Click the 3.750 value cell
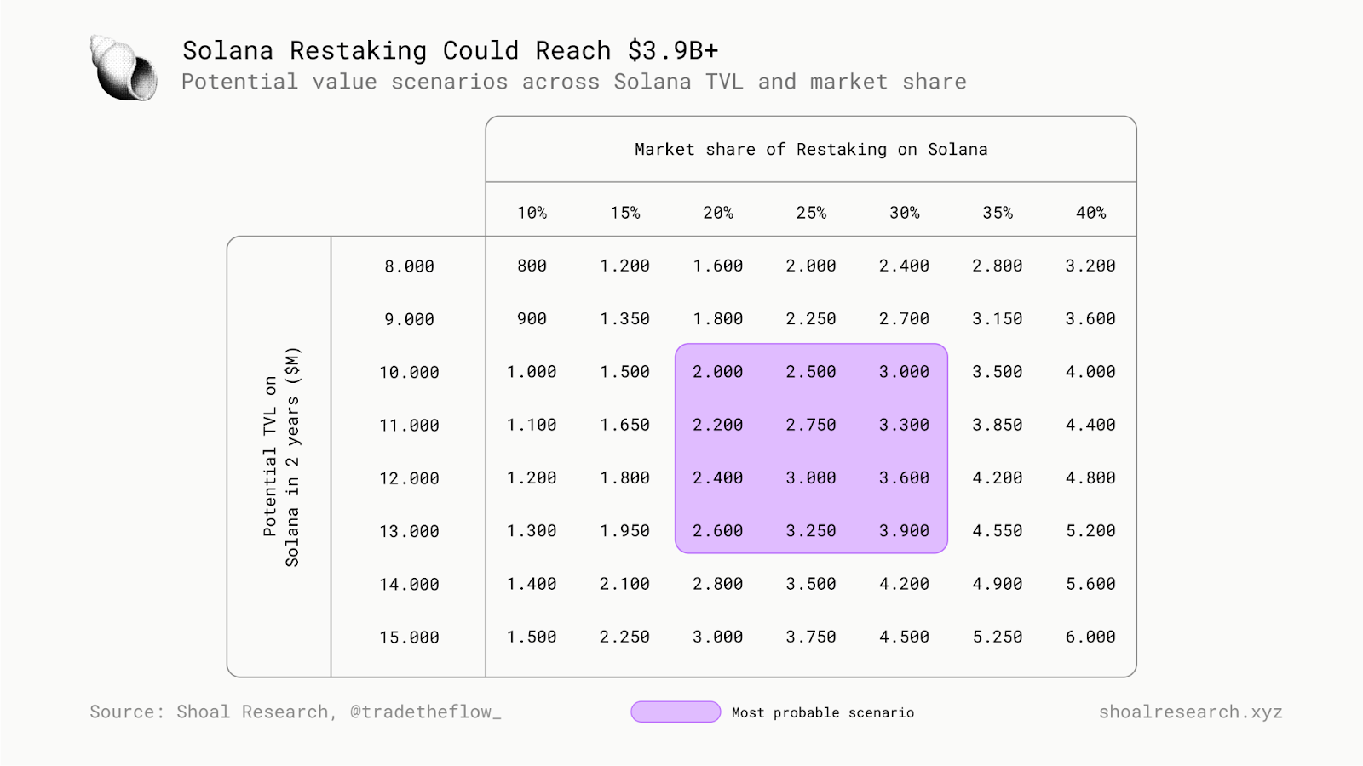1363x766 pixels. point(811,637)
